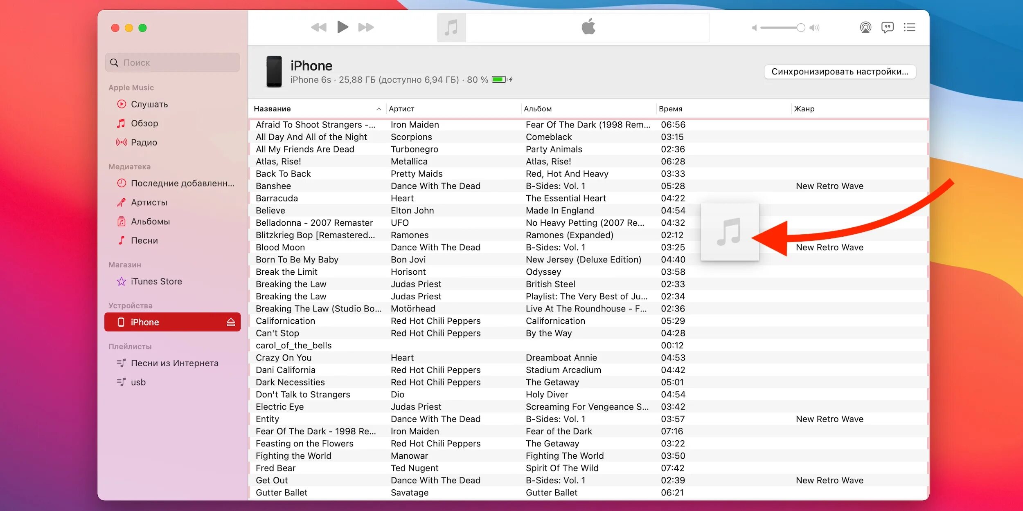This screenshot has width=1023, height=511.
Task: Click New Retro Wave genre in Get Out row
Action: click(x=829, y=480)
